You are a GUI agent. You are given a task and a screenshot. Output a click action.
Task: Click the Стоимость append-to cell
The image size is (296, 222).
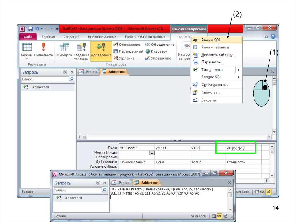click(x=243, y=162)
